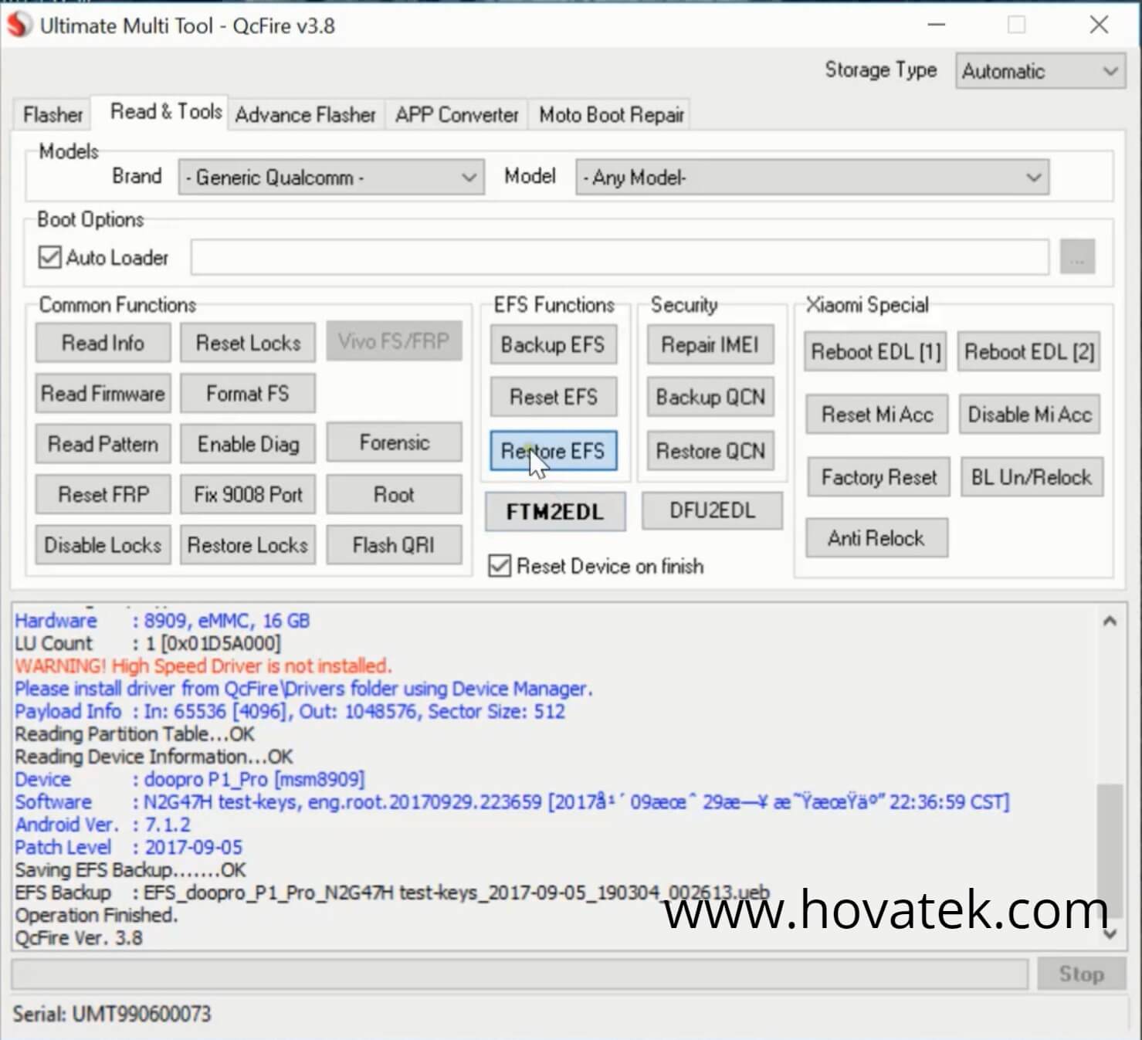Image resolution: width=1142 pixels, height=1040 pixels.
Task: Click the 'WARNING! High Speed Driver' log line
Action: click(x=203, y=666)
